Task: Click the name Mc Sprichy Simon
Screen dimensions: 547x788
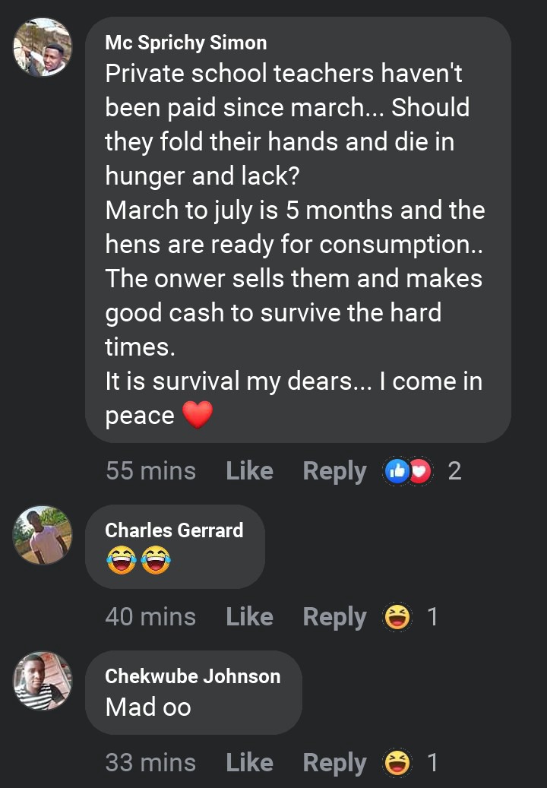Action: click(x=186, y=43)
